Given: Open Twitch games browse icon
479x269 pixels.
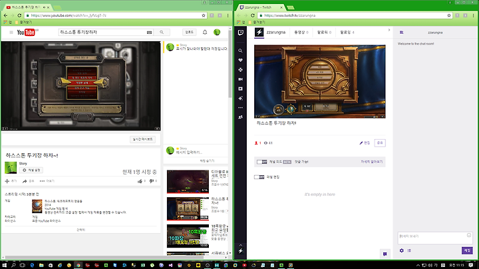Looking at the screenshot, I should (240, 70).
